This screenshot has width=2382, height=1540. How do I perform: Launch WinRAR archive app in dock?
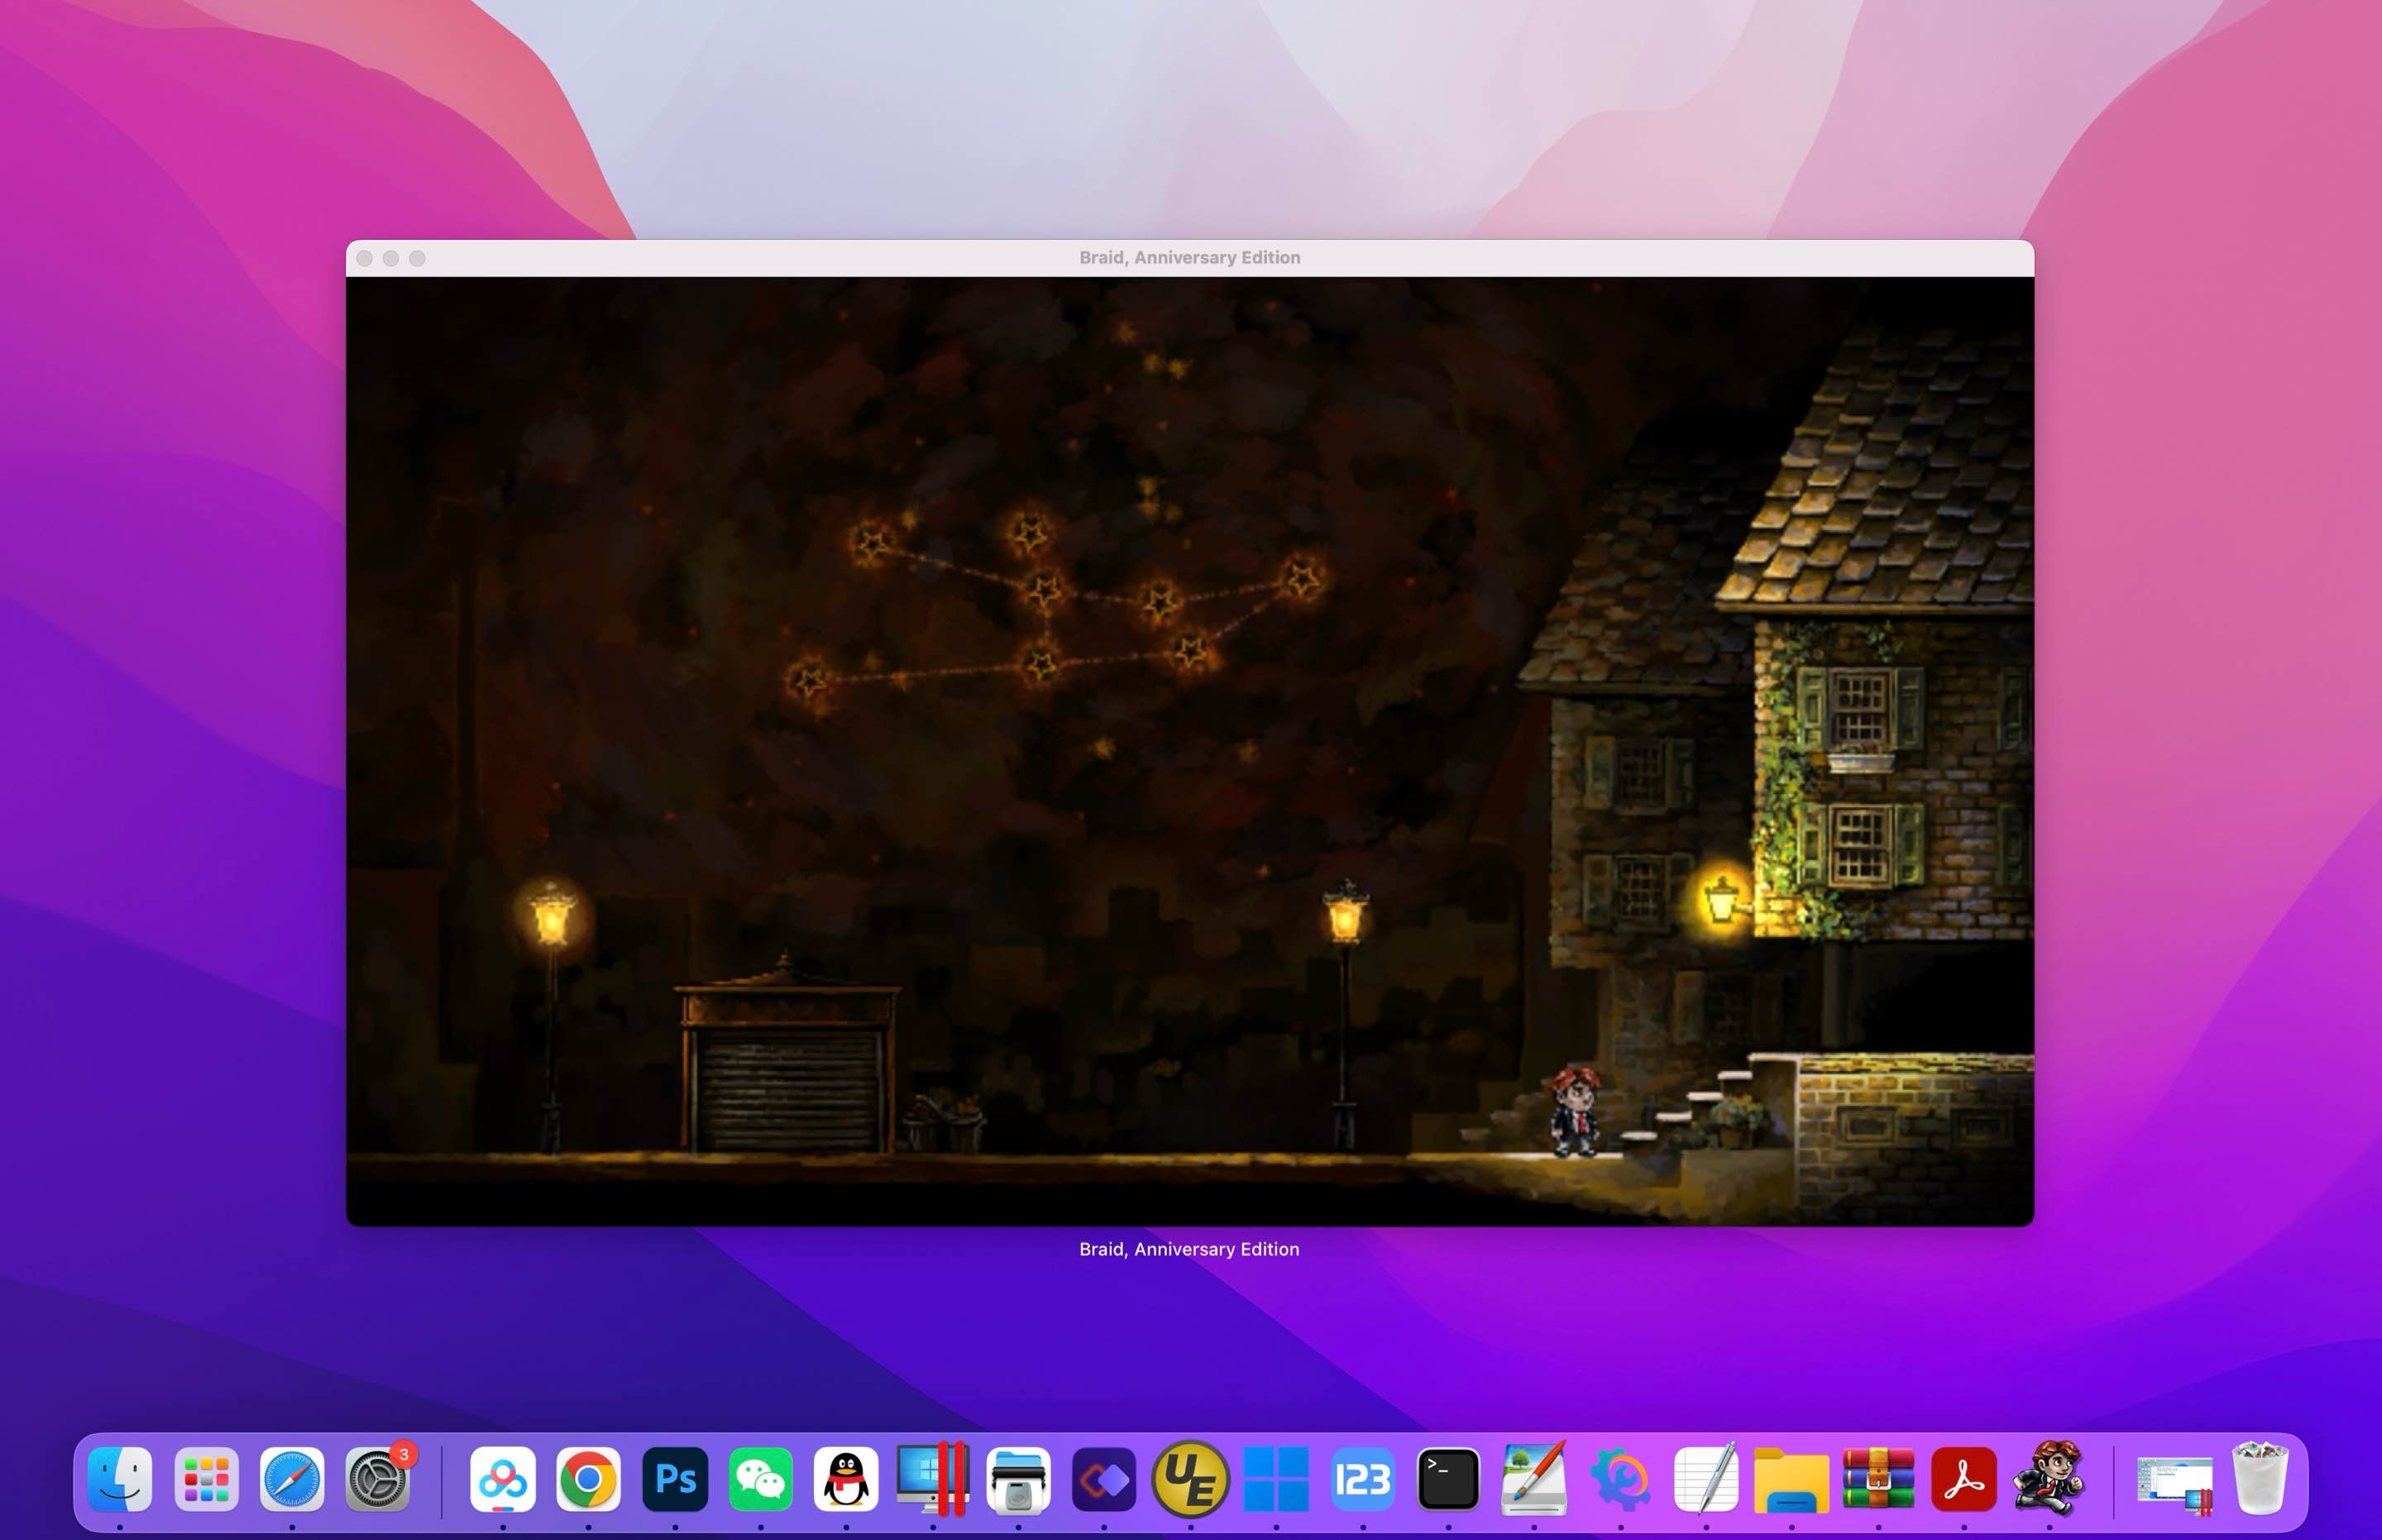click(1878, 1478)
